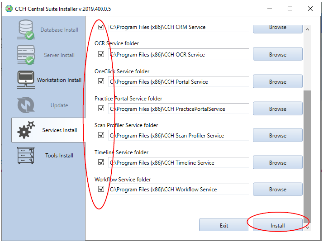Uncheck the OneClick Service folder checkbox
The height and width of the screenshot is (242, 323).
pyautogui.click(x=101, y=81)
